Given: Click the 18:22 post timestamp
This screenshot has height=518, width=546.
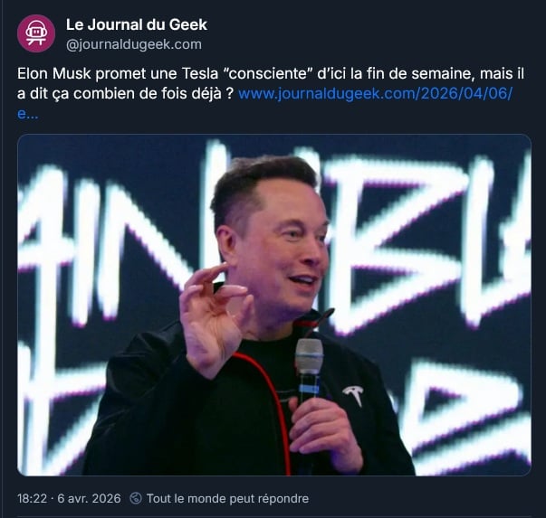Looking at the screenshot, I should (32, 498).
